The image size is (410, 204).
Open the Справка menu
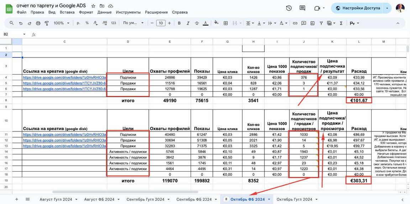(180, 12)
